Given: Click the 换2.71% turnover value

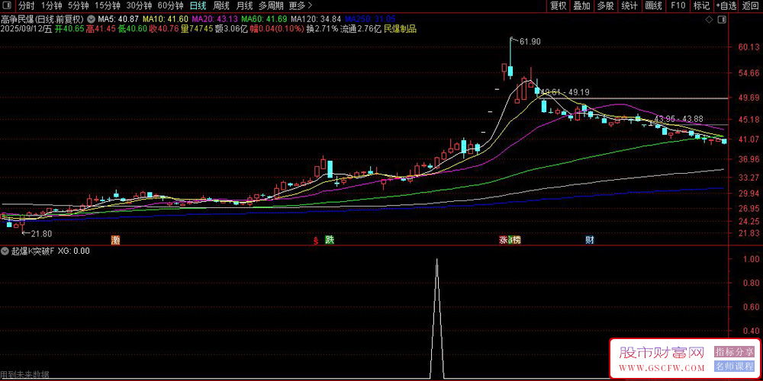Looking at the screenshot, I should point(322,29).
